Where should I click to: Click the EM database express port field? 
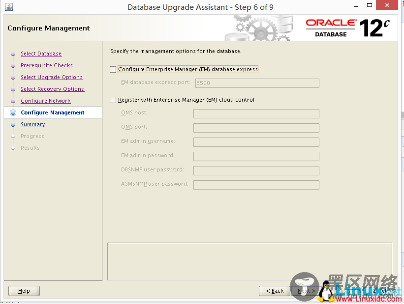(x=257, y=83)
